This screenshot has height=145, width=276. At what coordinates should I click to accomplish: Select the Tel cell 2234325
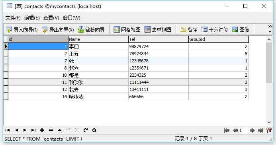(x=159, y=75)
